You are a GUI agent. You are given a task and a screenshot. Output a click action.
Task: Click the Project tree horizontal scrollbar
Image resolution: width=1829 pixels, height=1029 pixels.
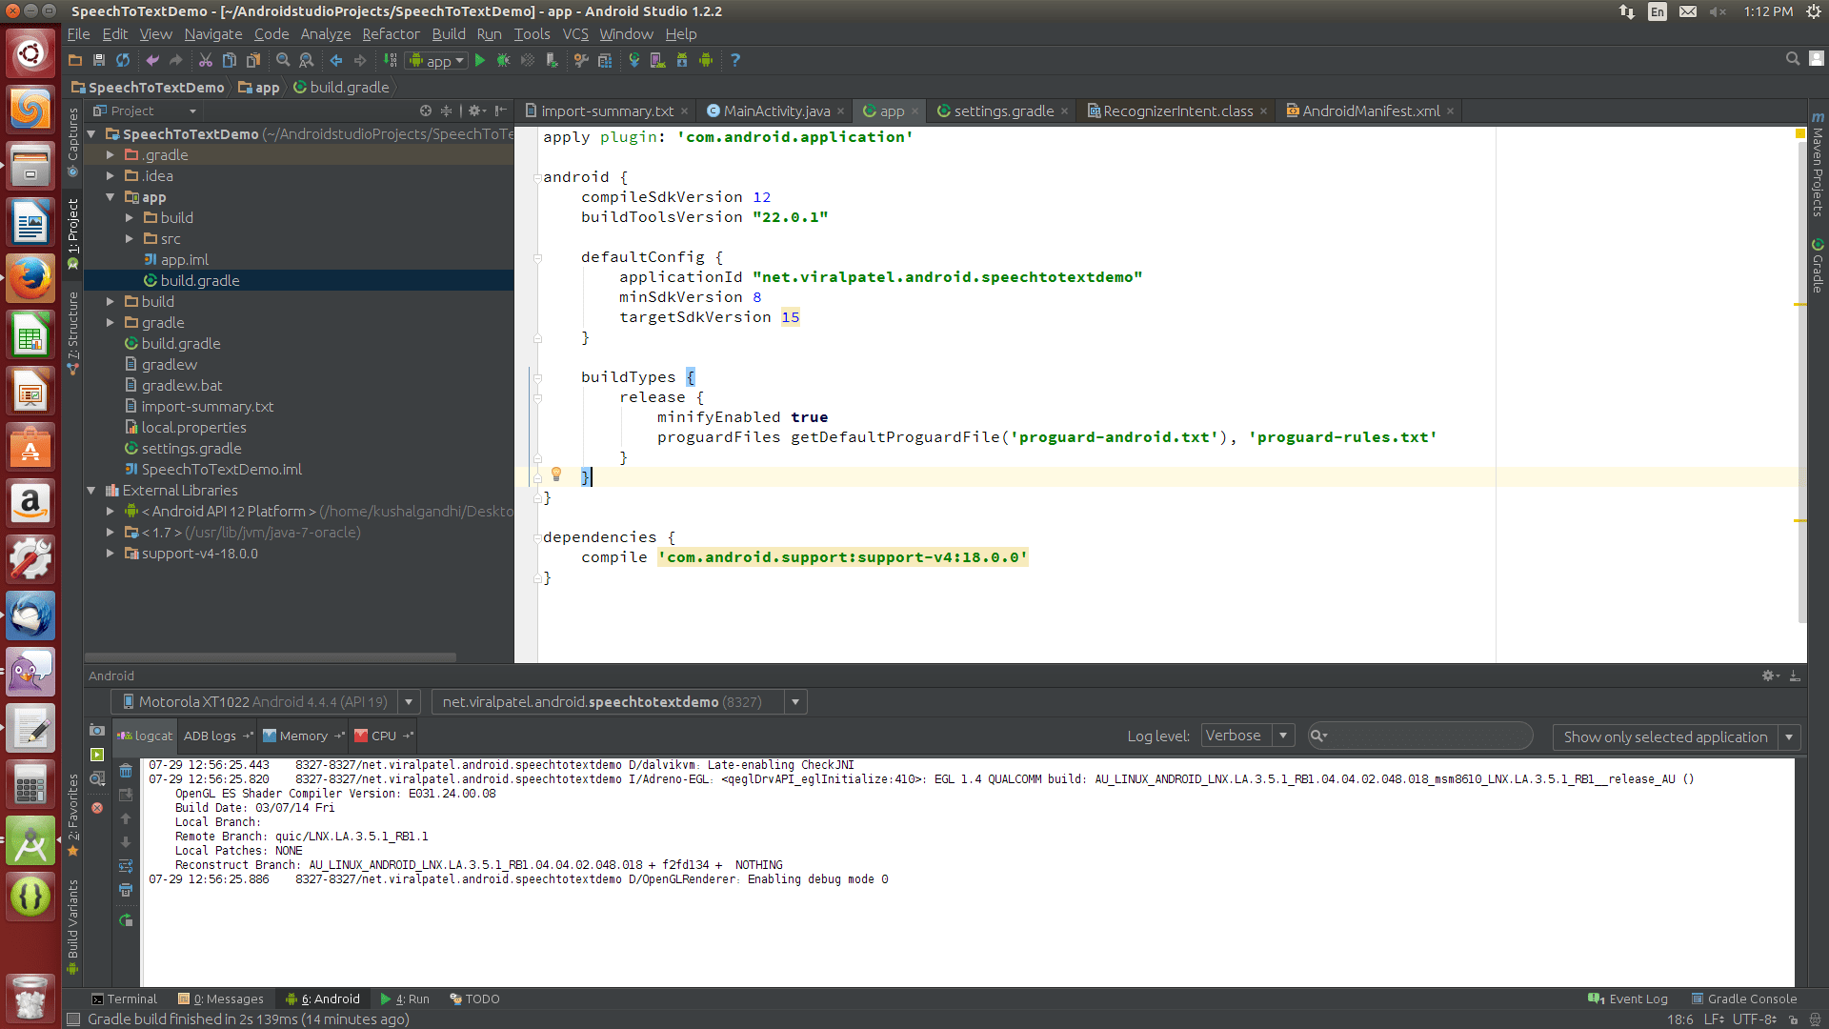(x=271, y=657)
